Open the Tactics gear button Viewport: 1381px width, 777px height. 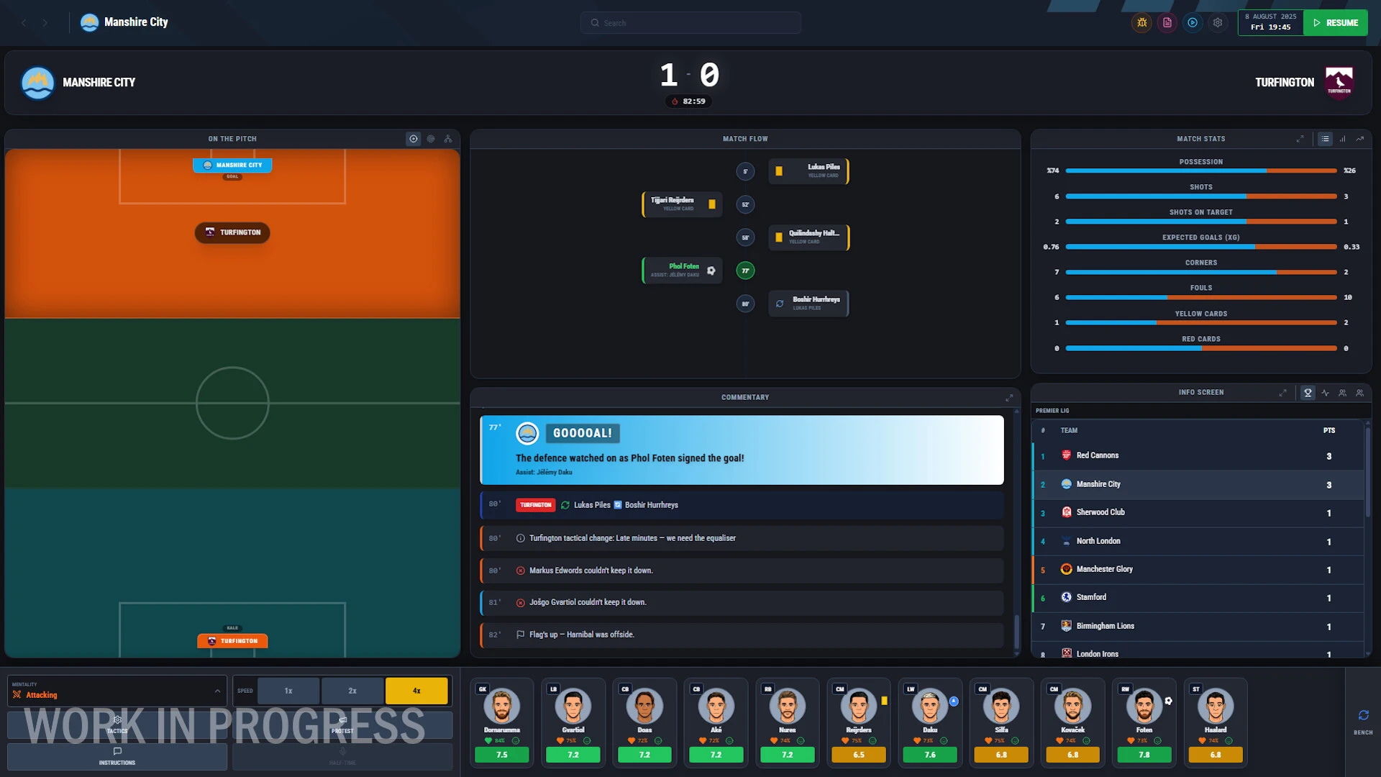(x=117, y=724)
